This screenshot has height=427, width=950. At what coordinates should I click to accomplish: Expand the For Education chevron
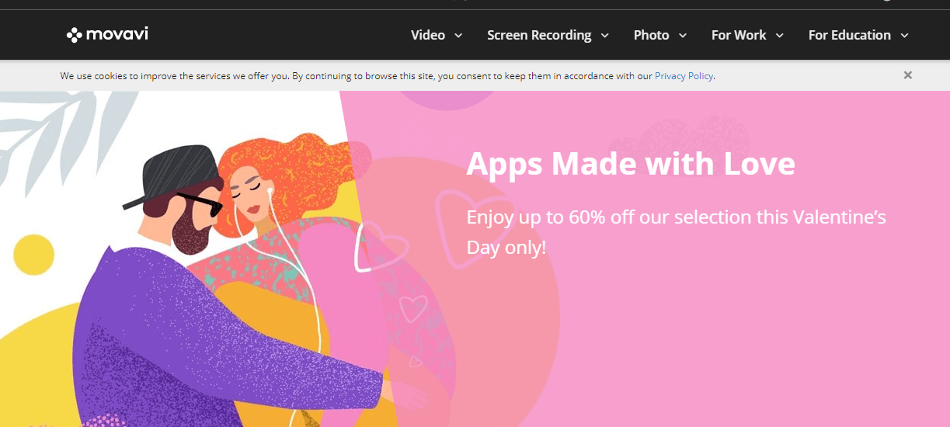pyautogui.click(x=904, y=36)
